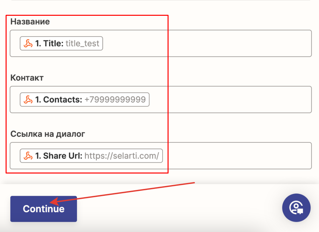Click empty space in the Название field
Viewport: 319px width, 232px height.
click(230, 43)
